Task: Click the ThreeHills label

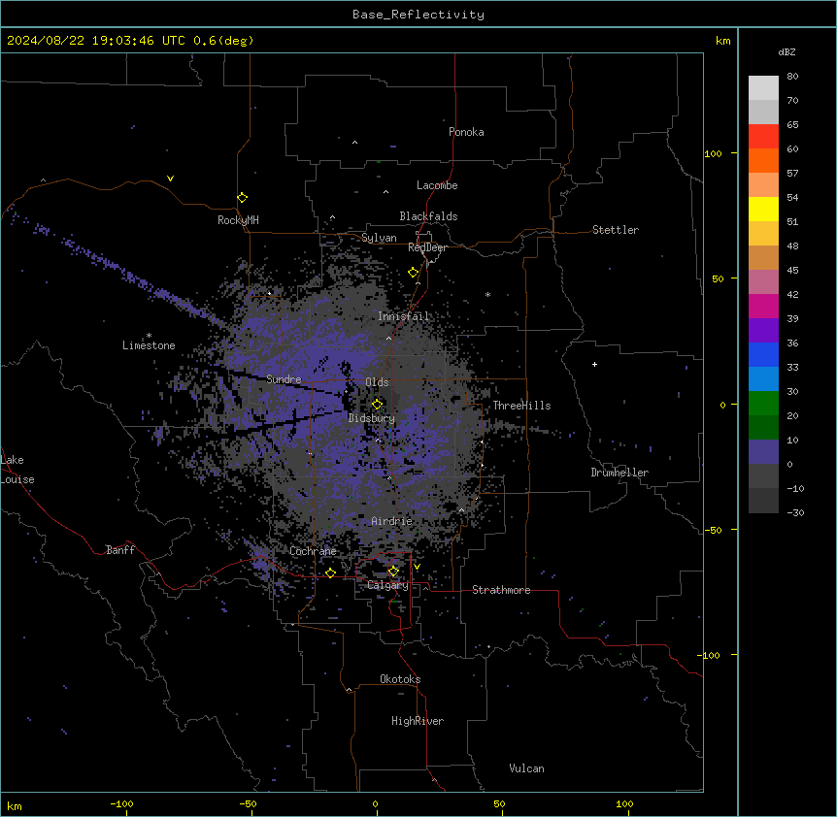Action: coord(521,406)
